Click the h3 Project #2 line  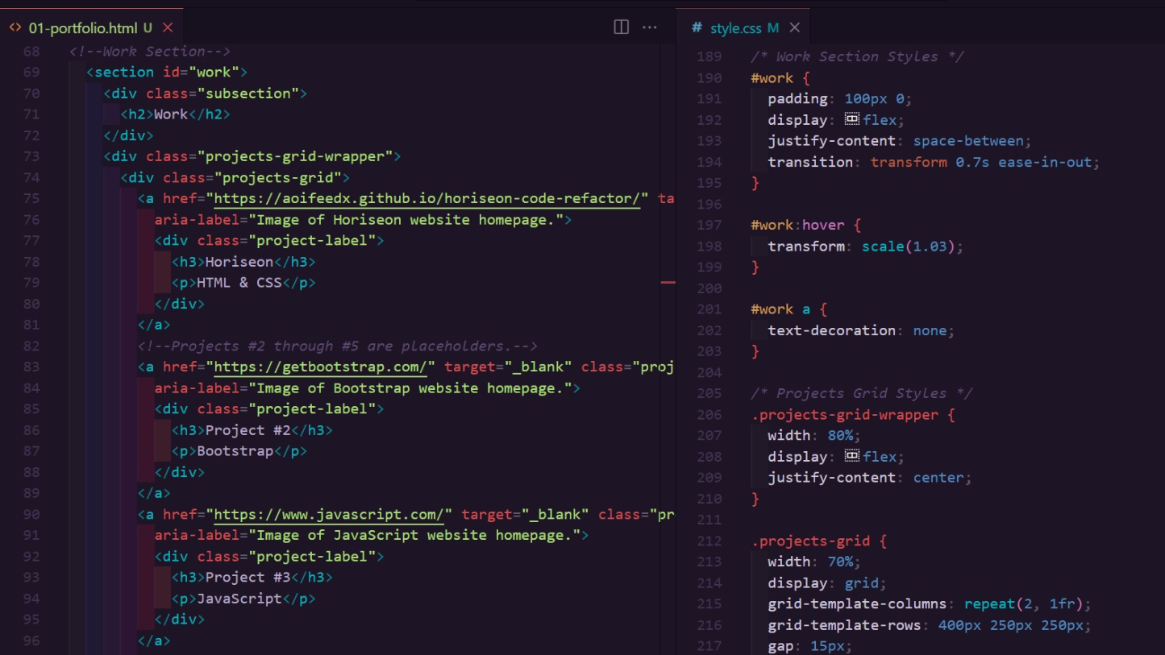pyautogui.click(x=252, y=430)
